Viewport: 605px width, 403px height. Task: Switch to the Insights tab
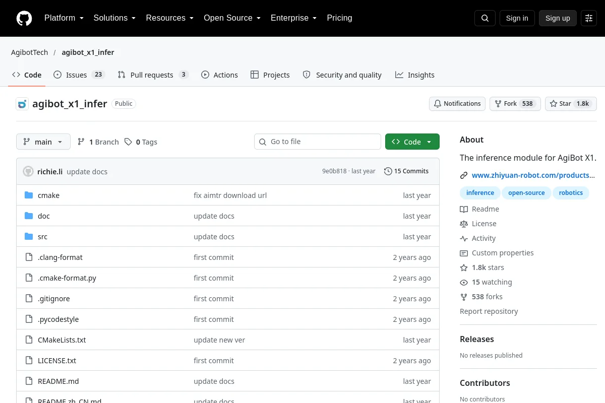(415, 75)
